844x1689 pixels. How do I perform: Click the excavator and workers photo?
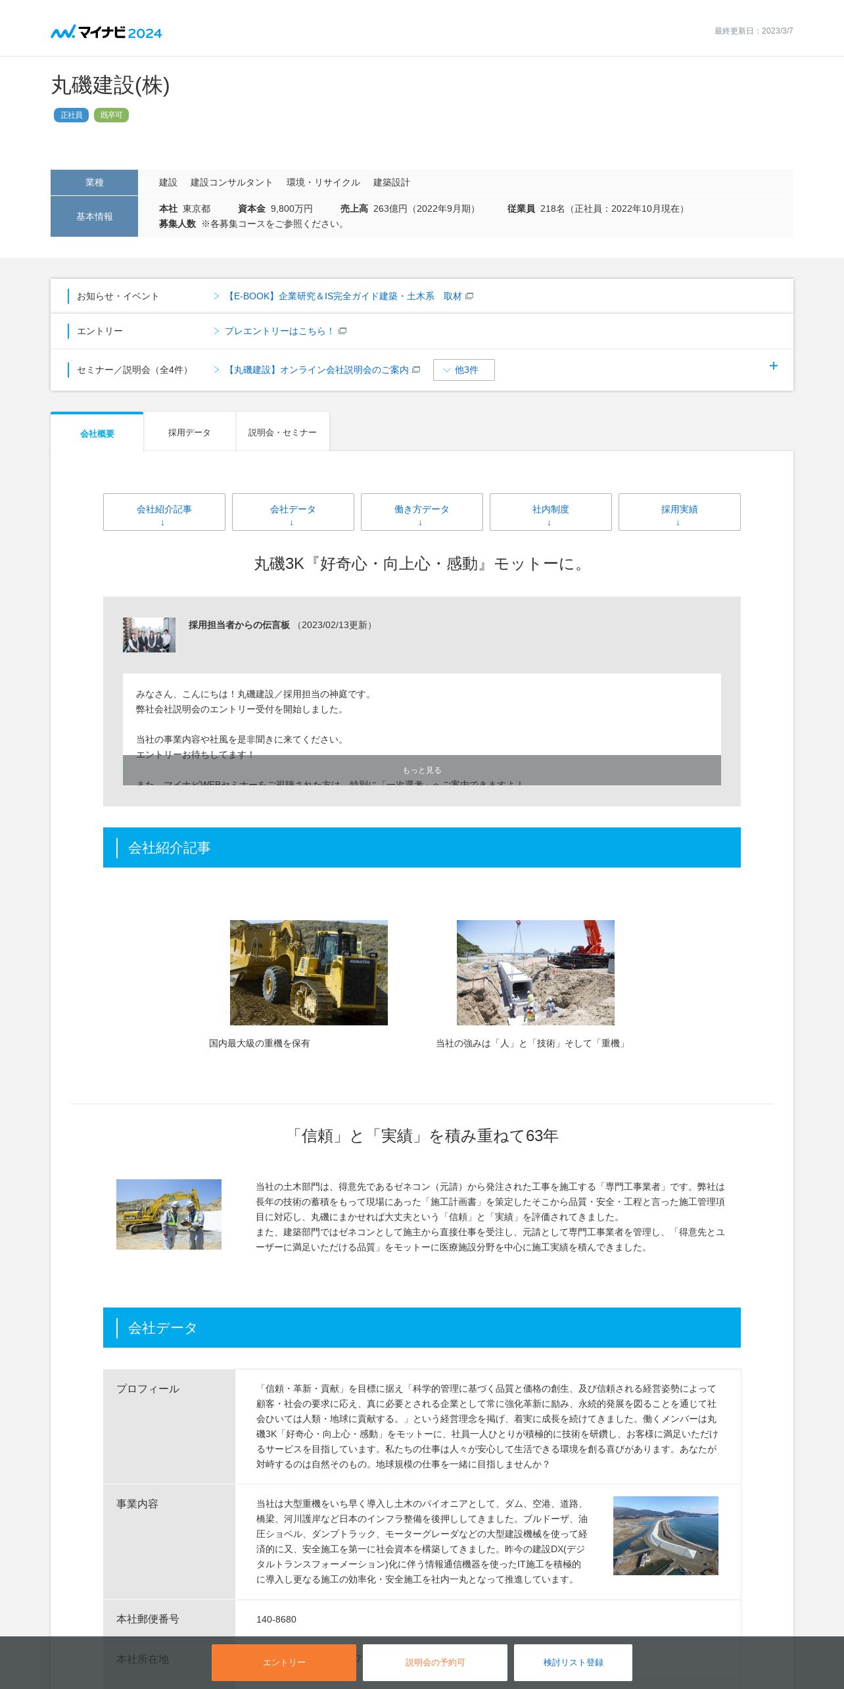(x=169, y=1214)
